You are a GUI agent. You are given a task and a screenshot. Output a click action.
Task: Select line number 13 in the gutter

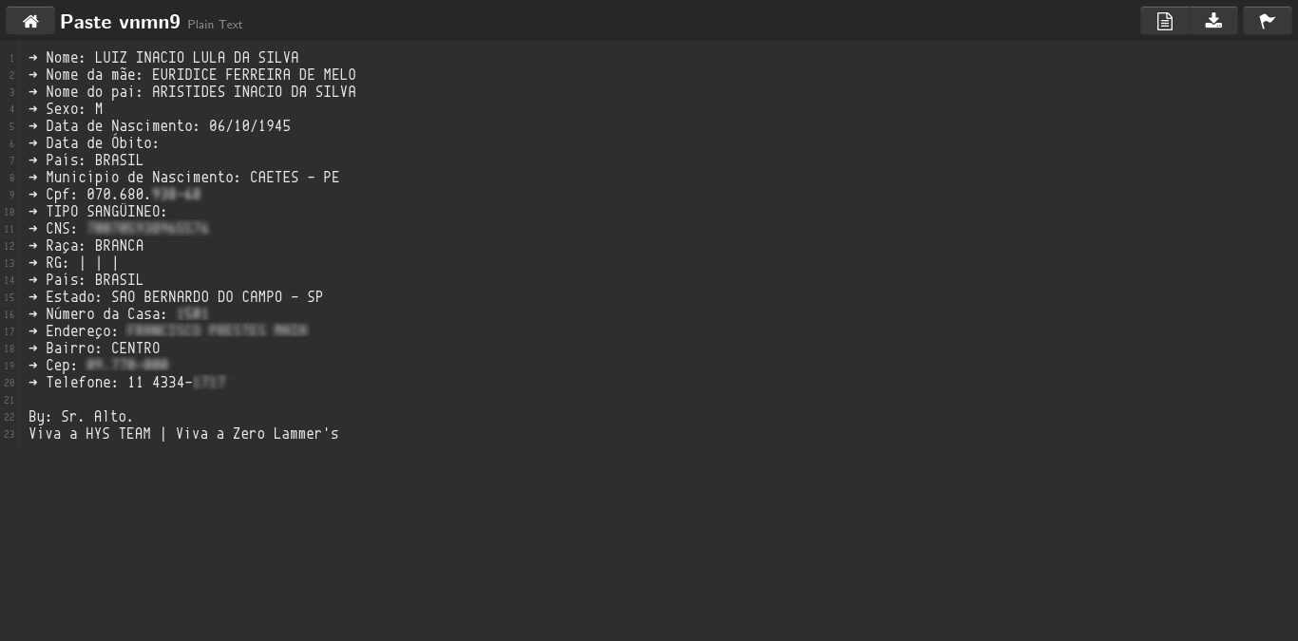(x=10, y=263)
